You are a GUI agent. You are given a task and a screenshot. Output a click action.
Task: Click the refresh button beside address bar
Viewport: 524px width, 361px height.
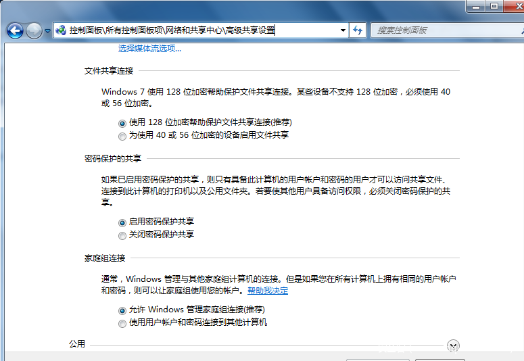(x=358, y=30)
